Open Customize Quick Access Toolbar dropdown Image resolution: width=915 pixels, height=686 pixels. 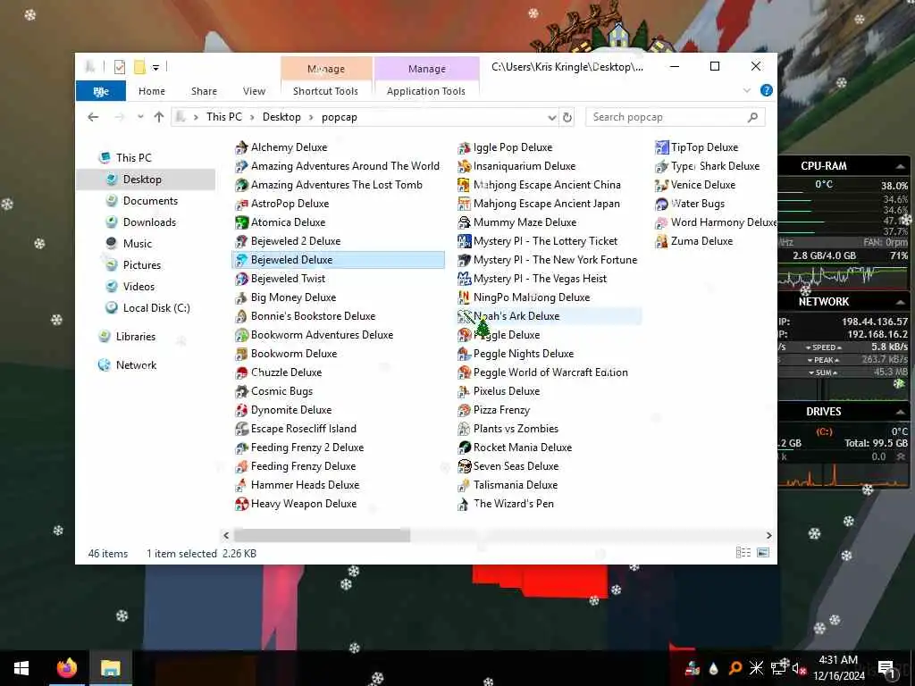[x=155, y=68]
